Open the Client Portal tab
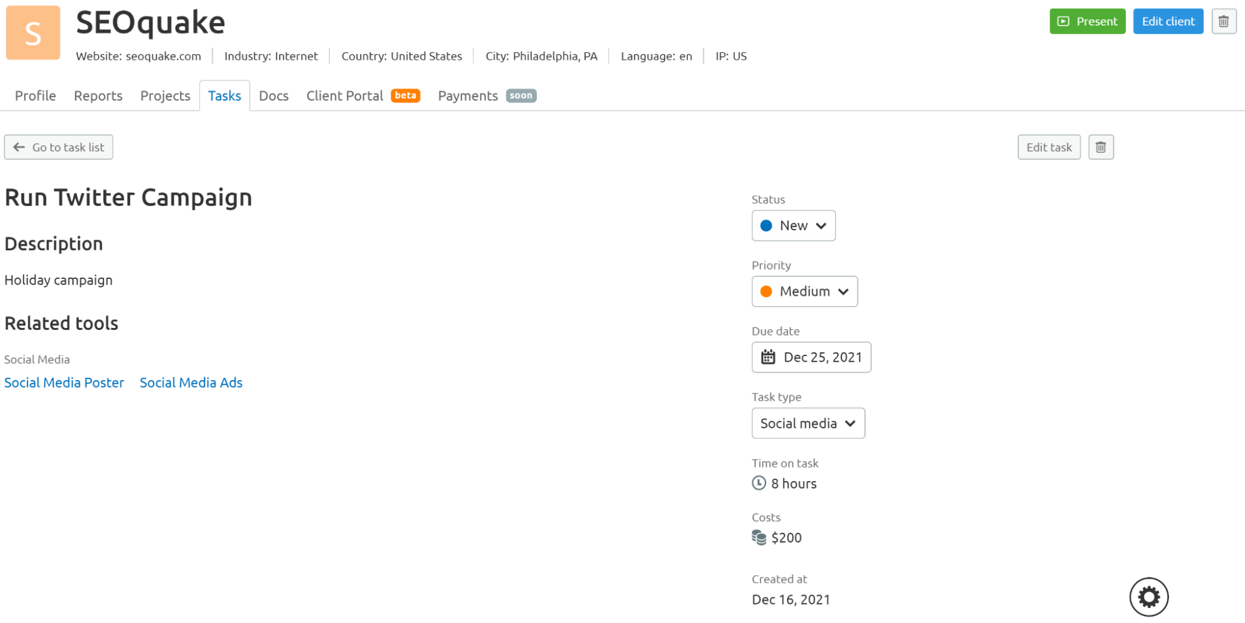The height and width of the screenshot is (623, 1245). click(363, 96)
